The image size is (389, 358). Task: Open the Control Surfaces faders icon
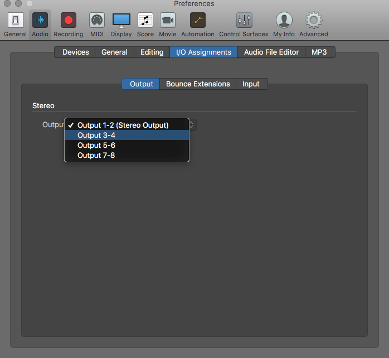[x=244, y=20]
